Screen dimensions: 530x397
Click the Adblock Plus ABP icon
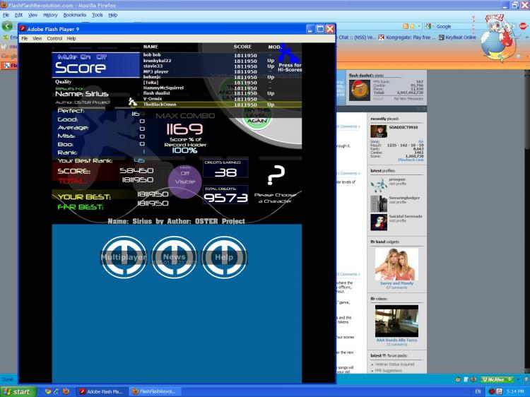pyautogui.click(x=523, y=26)
